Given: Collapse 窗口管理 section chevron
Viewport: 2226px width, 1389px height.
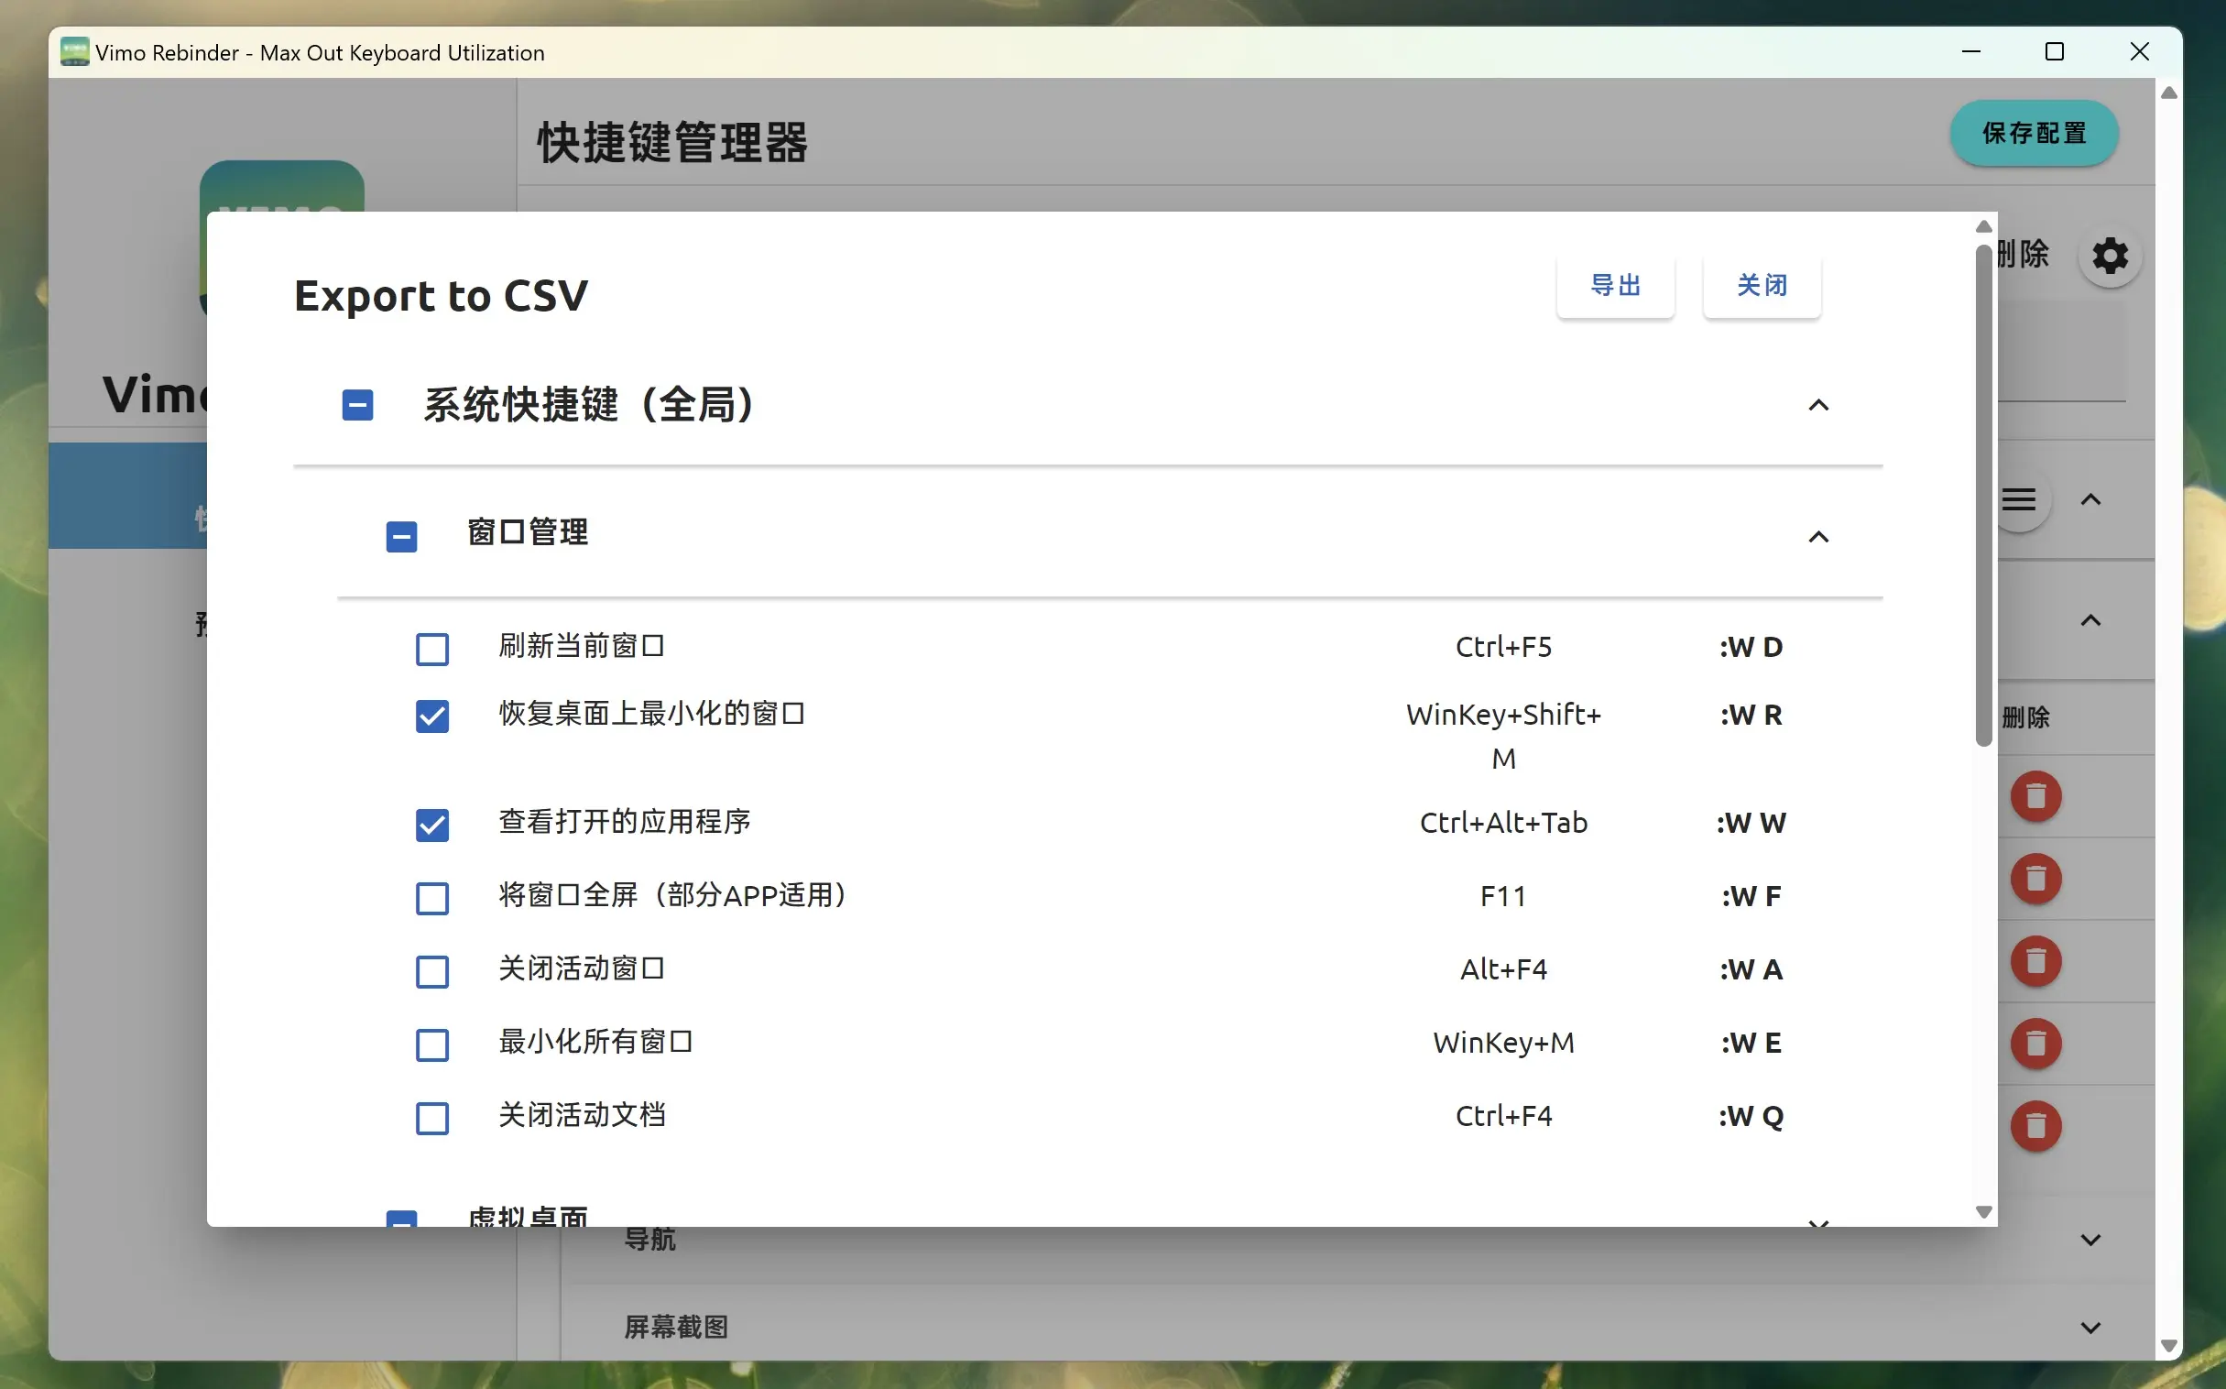Looking at the screenshot, I should click(1818, 537).
